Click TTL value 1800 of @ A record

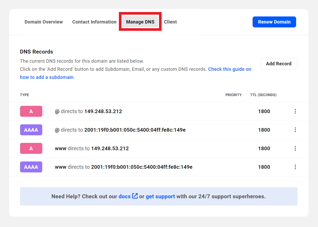264,111
